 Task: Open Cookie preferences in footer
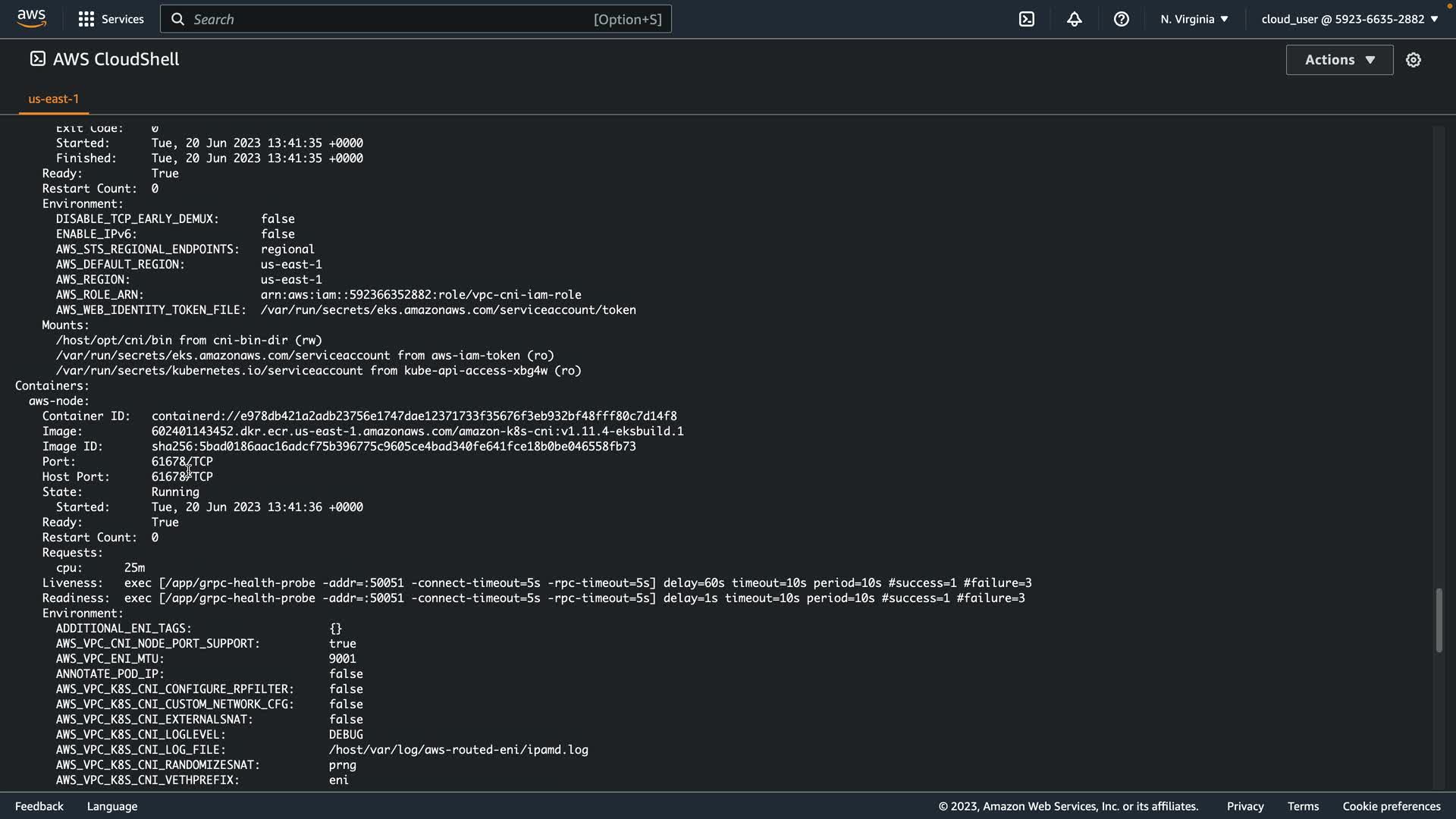click(x=1391, y=806)
